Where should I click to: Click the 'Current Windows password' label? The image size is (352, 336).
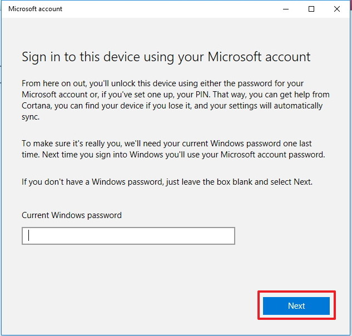coord(72,215)
